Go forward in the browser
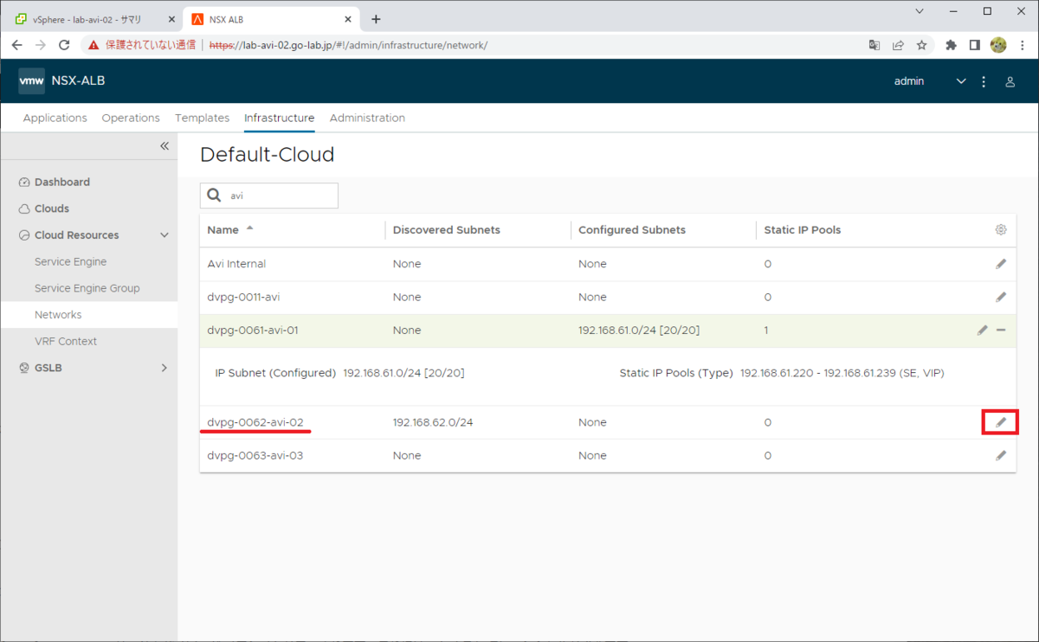The width and height of the screenshot is (1039, 642). (41, 45)
